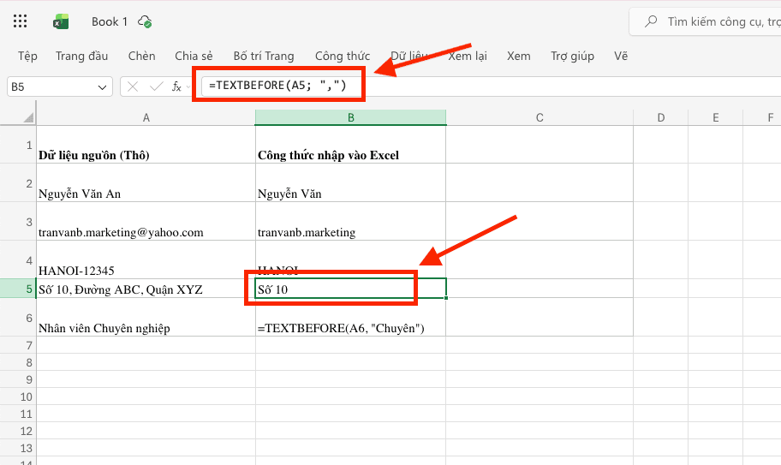
Task: Select row 10 header
Action: (18, 396)
